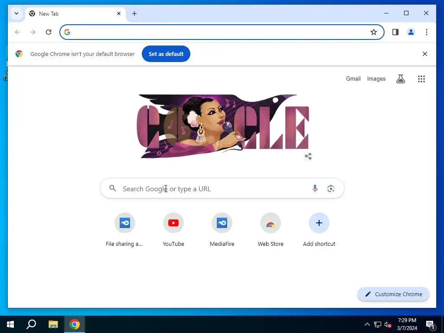Open the Web Store shortcut

pos(271,231)
